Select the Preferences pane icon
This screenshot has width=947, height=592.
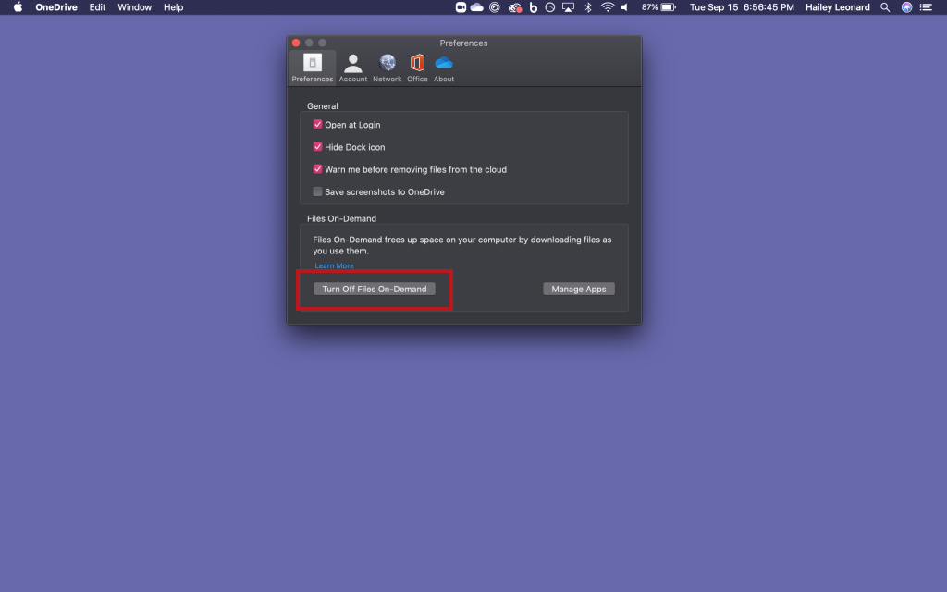click(313, 67)
